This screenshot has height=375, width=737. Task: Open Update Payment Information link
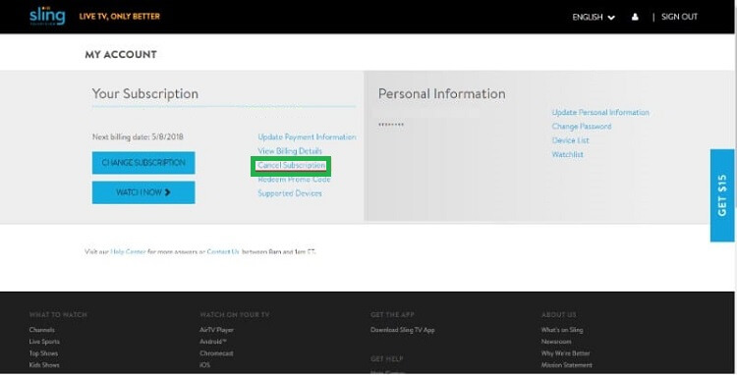click(307, 137)
